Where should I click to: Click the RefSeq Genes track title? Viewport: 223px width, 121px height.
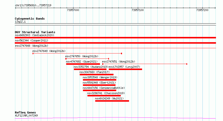click(25, 112)
